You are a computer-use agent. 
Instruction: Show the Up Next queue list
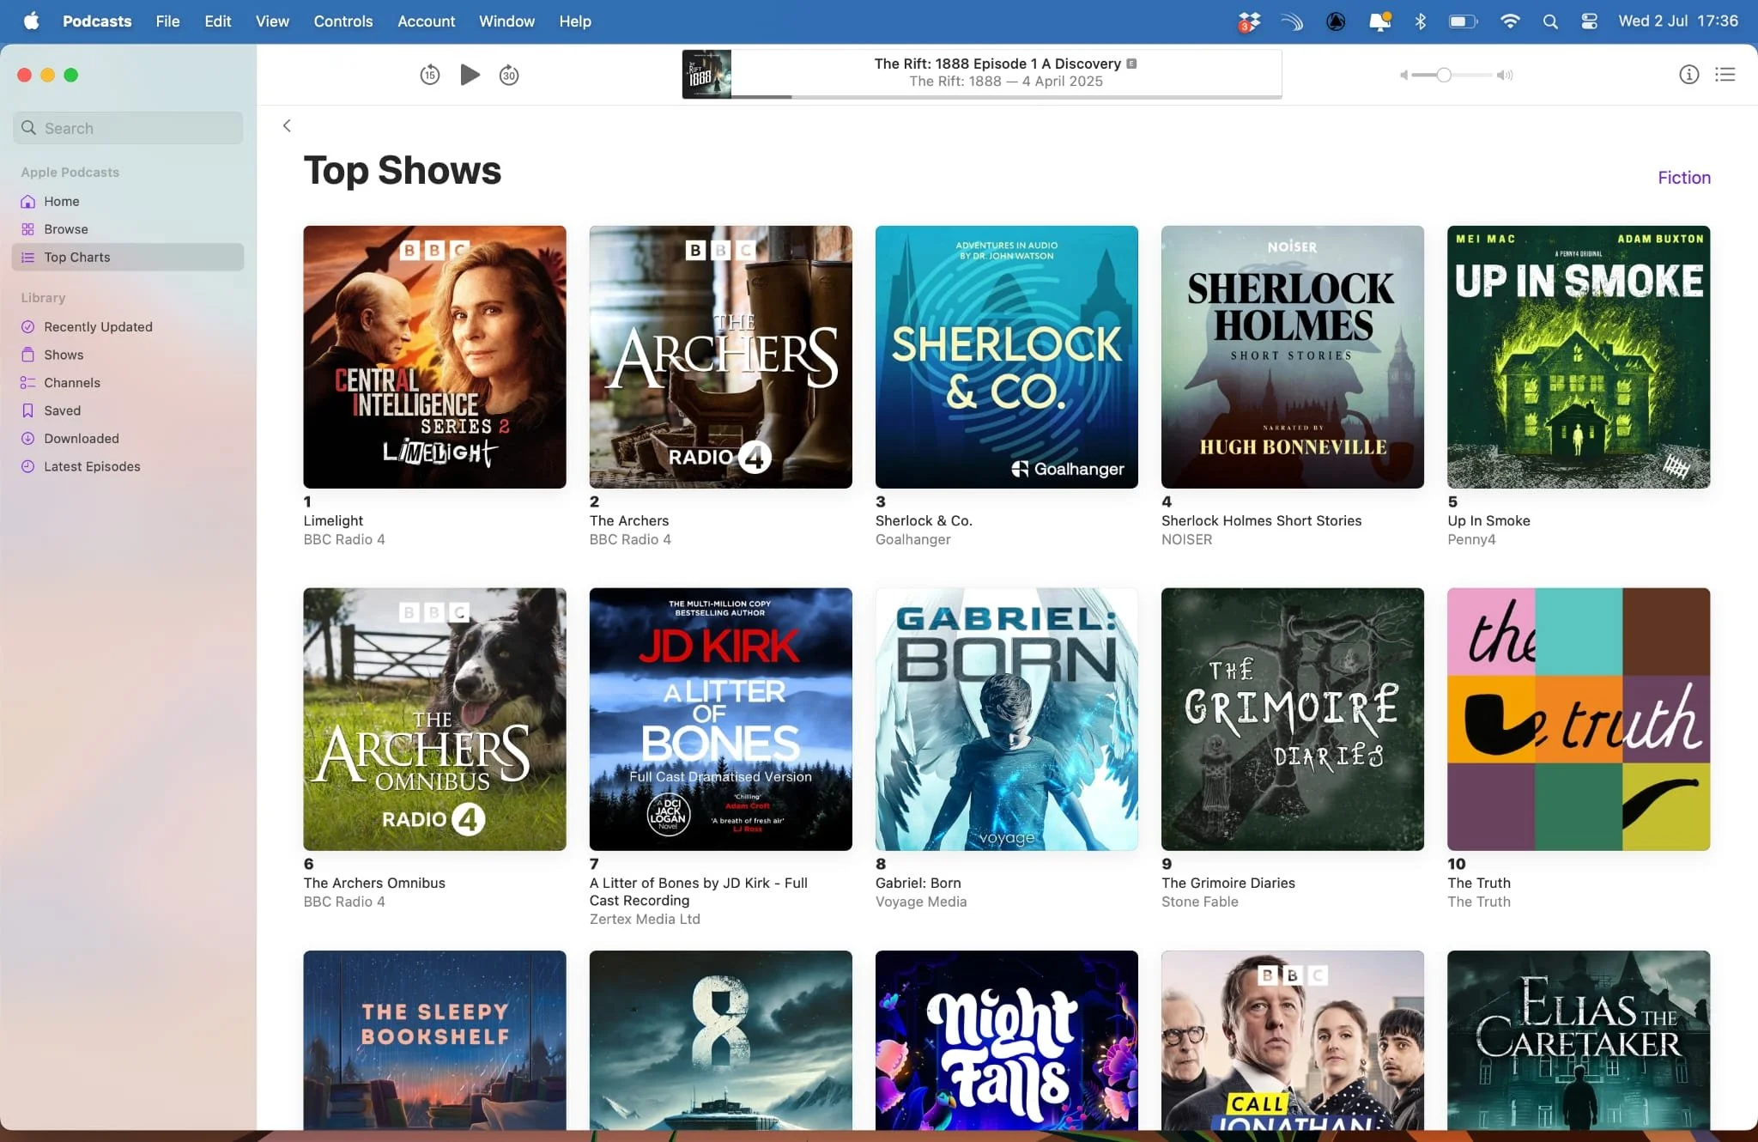[x=1725, y=75]
